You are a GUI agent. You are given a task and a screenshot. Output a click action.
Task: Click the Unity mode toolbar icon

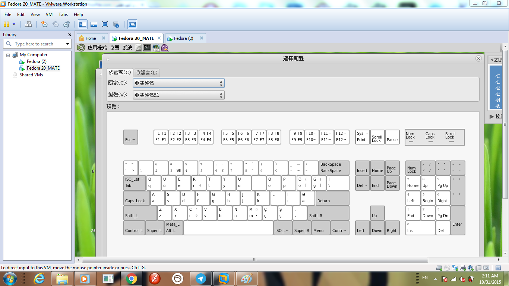(x=116, y=24)
